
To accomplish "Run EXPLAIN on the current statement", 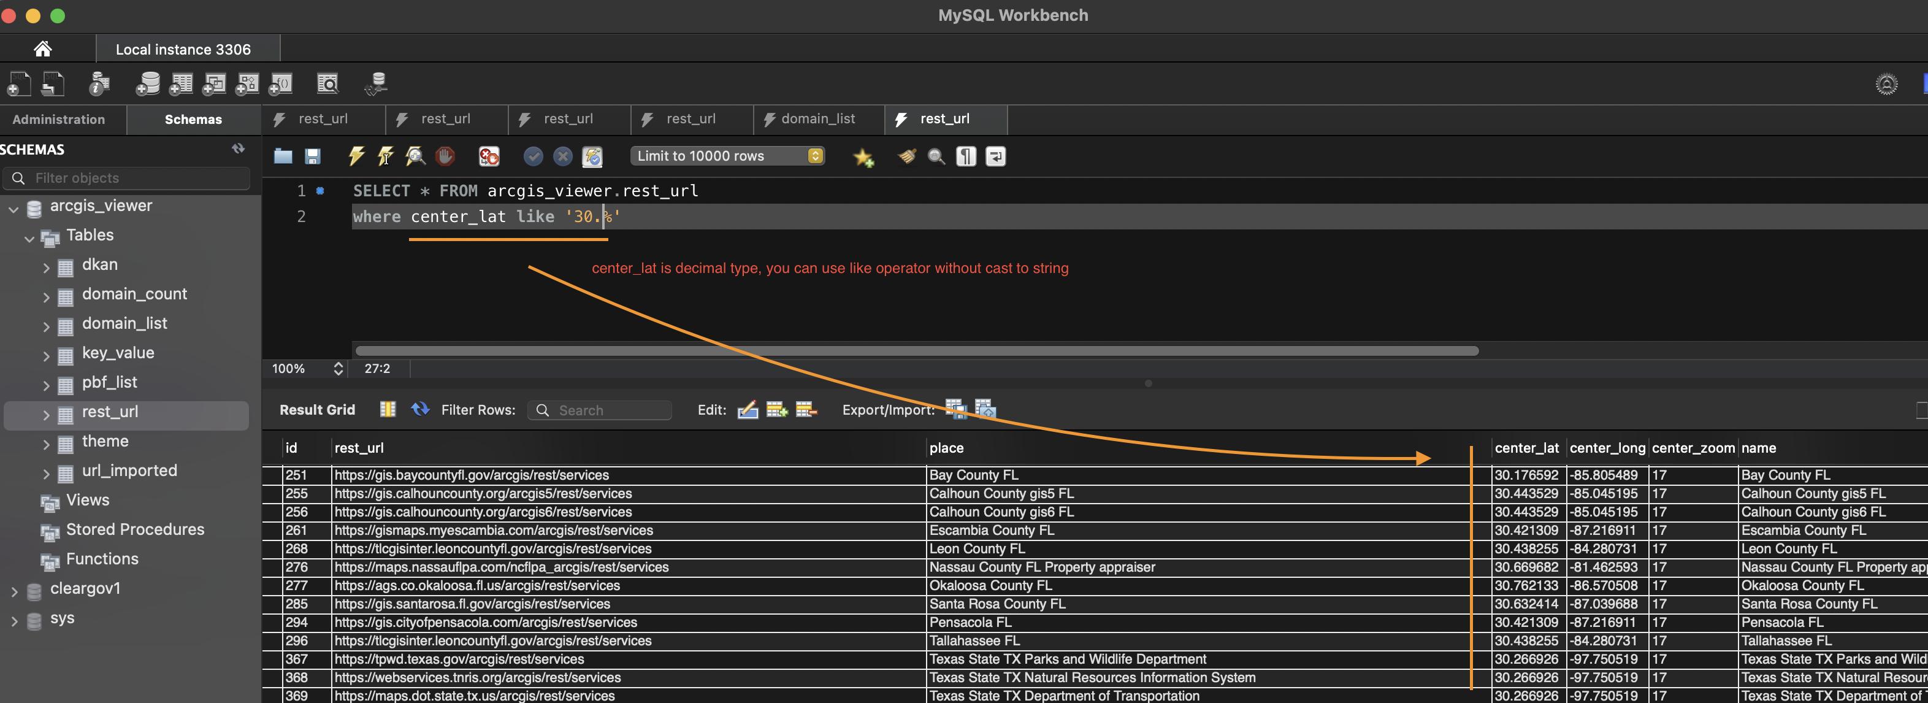I will 415,156.
